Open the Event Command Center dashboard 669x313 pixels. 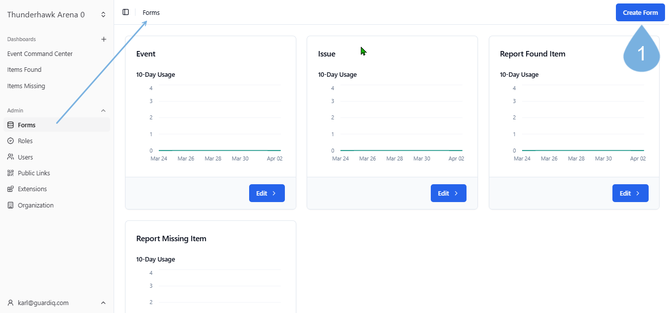click(40, 54)
